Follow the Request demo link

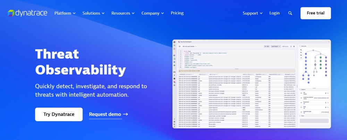pos(105,114)
